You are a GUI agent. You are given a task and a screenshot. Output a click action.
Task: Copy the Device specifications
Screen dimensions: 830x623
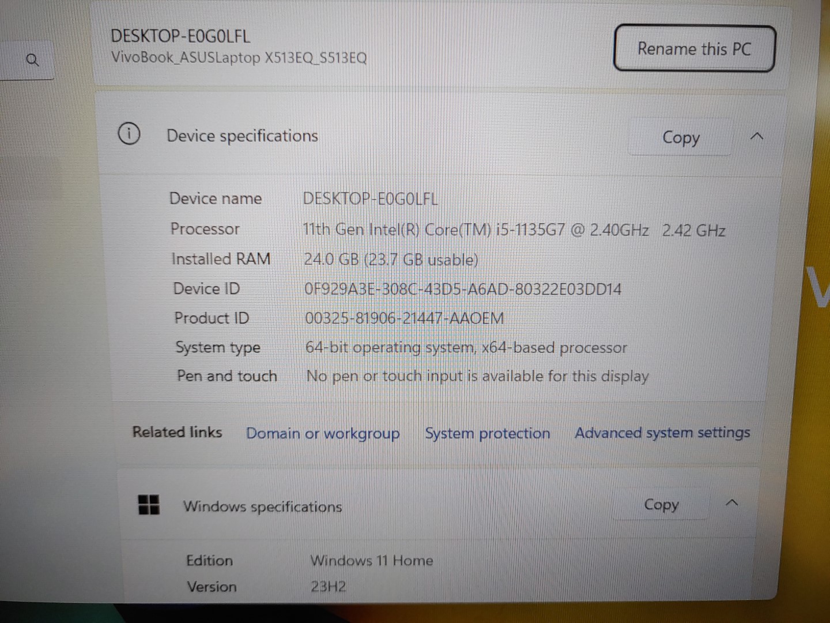681,137
